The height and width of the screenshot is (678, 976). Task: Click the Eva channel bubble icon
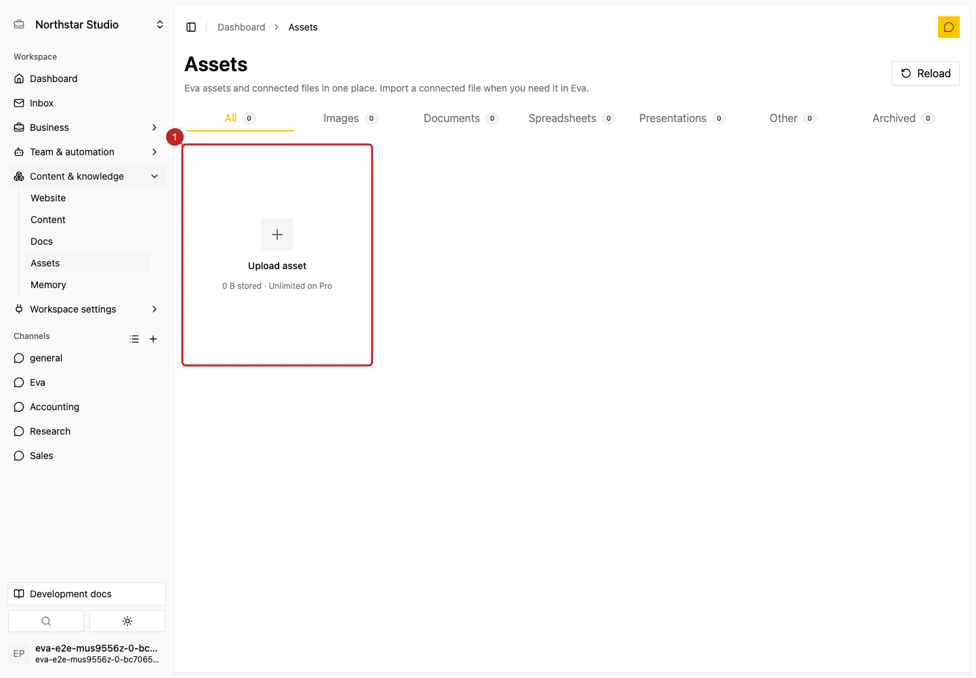[x=19, y=382]
